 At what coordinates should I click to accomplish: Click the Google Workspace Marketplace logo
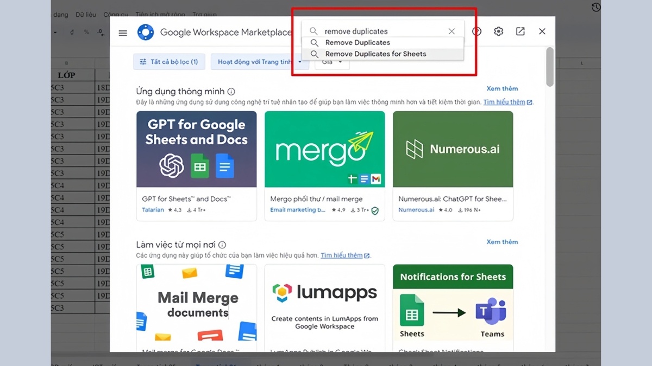click(x=146, y=33)
